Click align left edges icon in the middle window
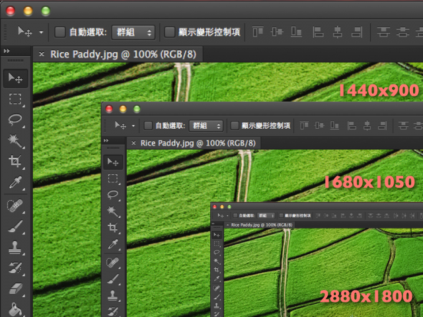The width and height of the screenshot is (423, 317). coord(352,125)
